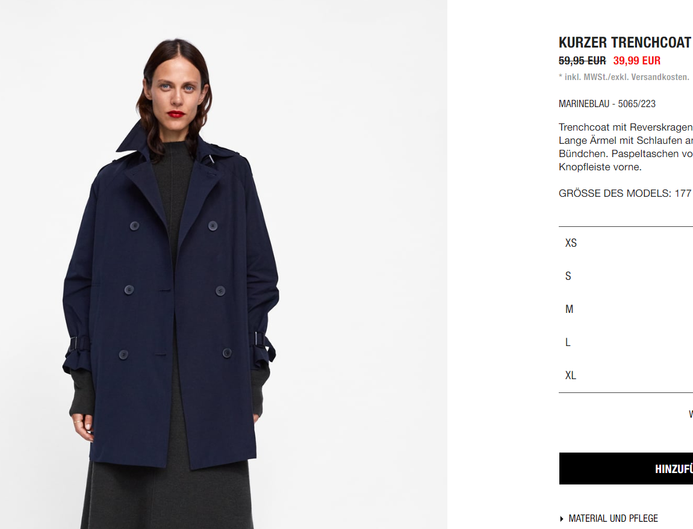Image resolution: width=693 pixels, height=529 pixels.
Task: Click the Kurzer Trenchcoat product title
Action: [624, 42]
